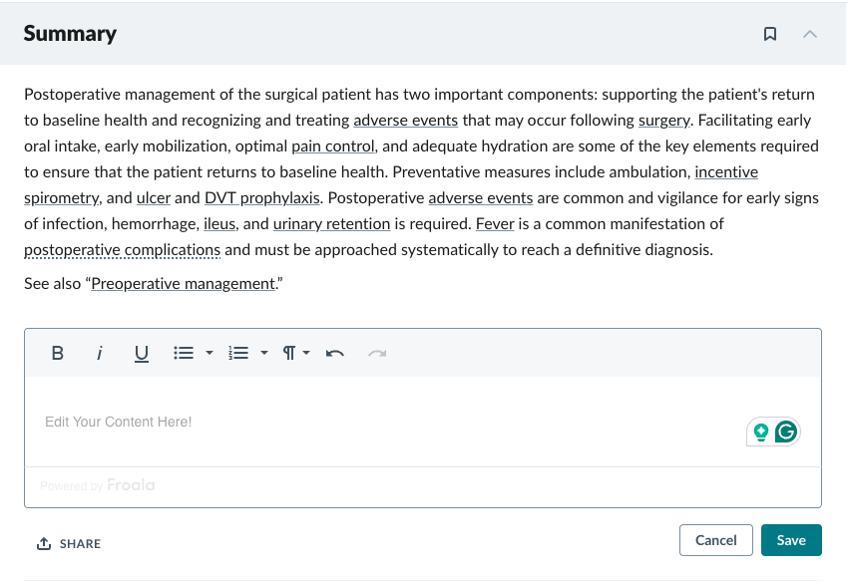Image resolution: width=848 pixels, height=582 pixels.
Task: Open ordered list style dropdown arrow
Action: coord(264,353)
